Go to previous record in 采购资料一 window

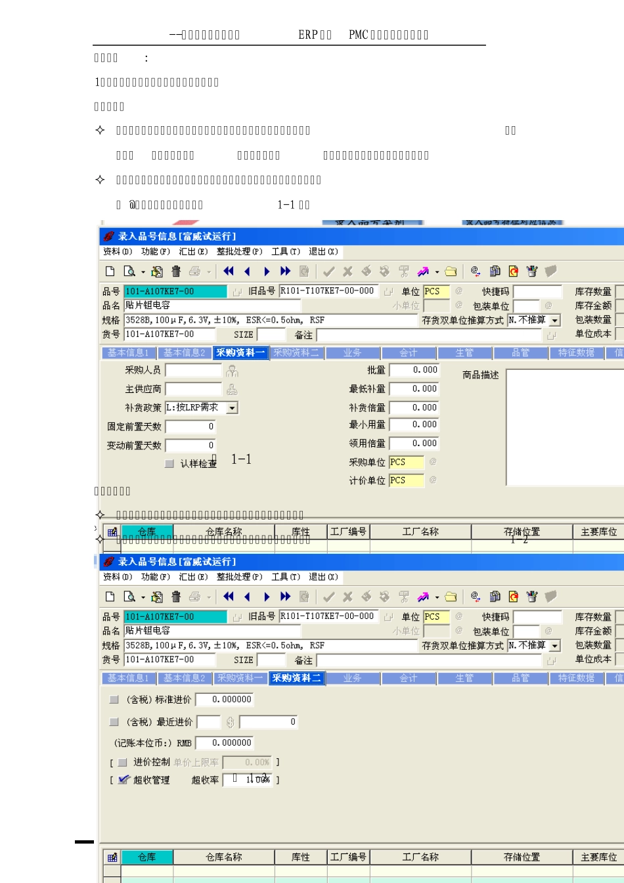(x=248, y=271)
